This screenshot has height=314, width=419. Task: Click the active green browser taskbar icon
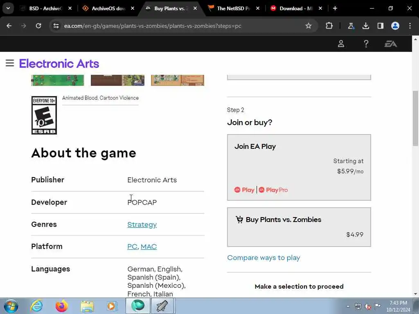pos(137,306)
